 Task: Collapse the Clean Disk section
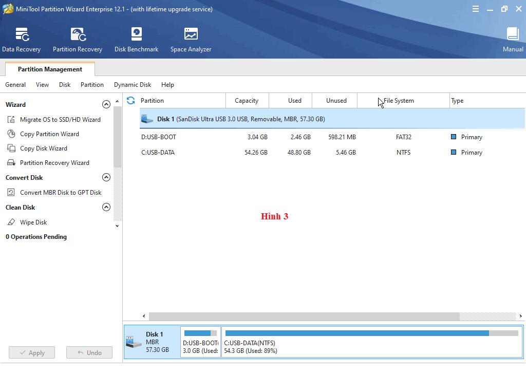(106, 207)
